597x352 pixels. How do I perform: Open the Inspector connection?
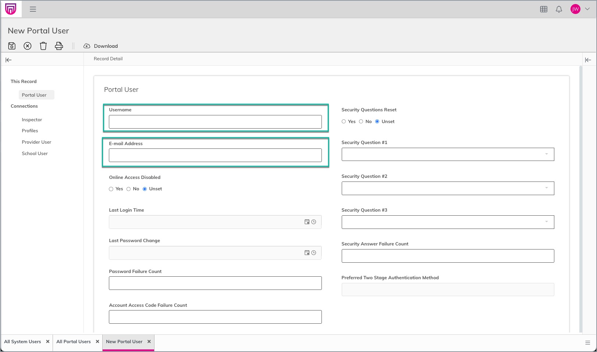[x=32, y=120]
